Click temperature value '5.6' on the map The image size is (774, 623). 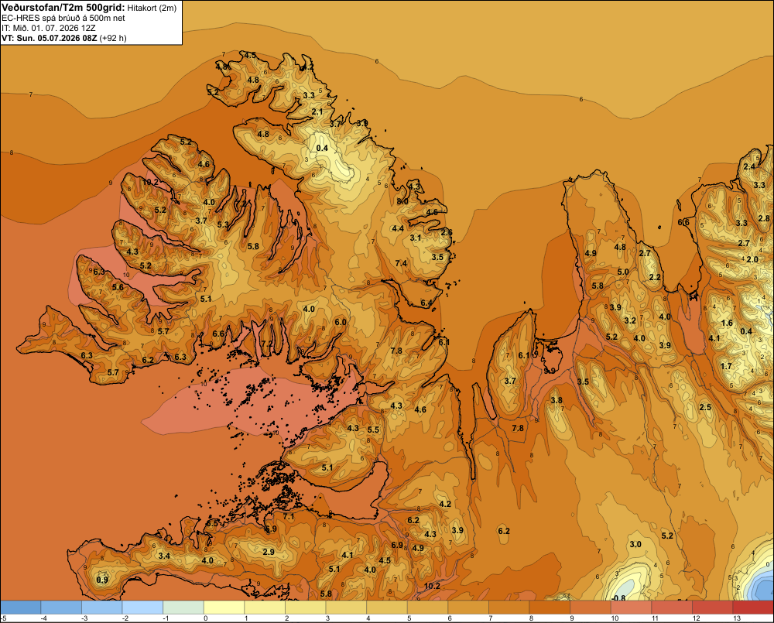118,287
